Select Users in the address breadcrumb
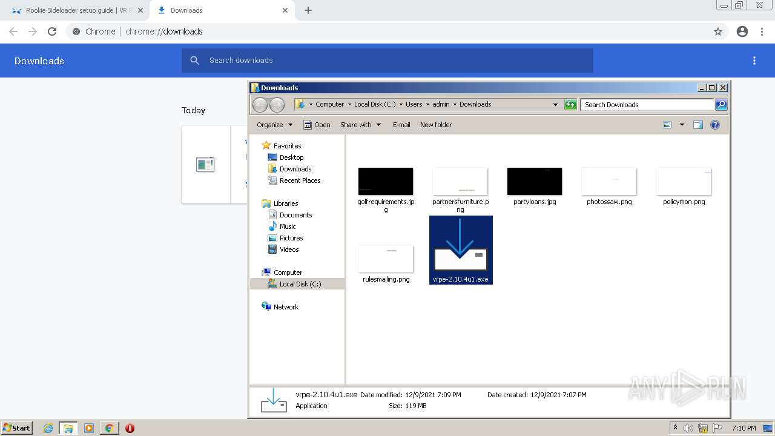 click(x=414, y=104)
